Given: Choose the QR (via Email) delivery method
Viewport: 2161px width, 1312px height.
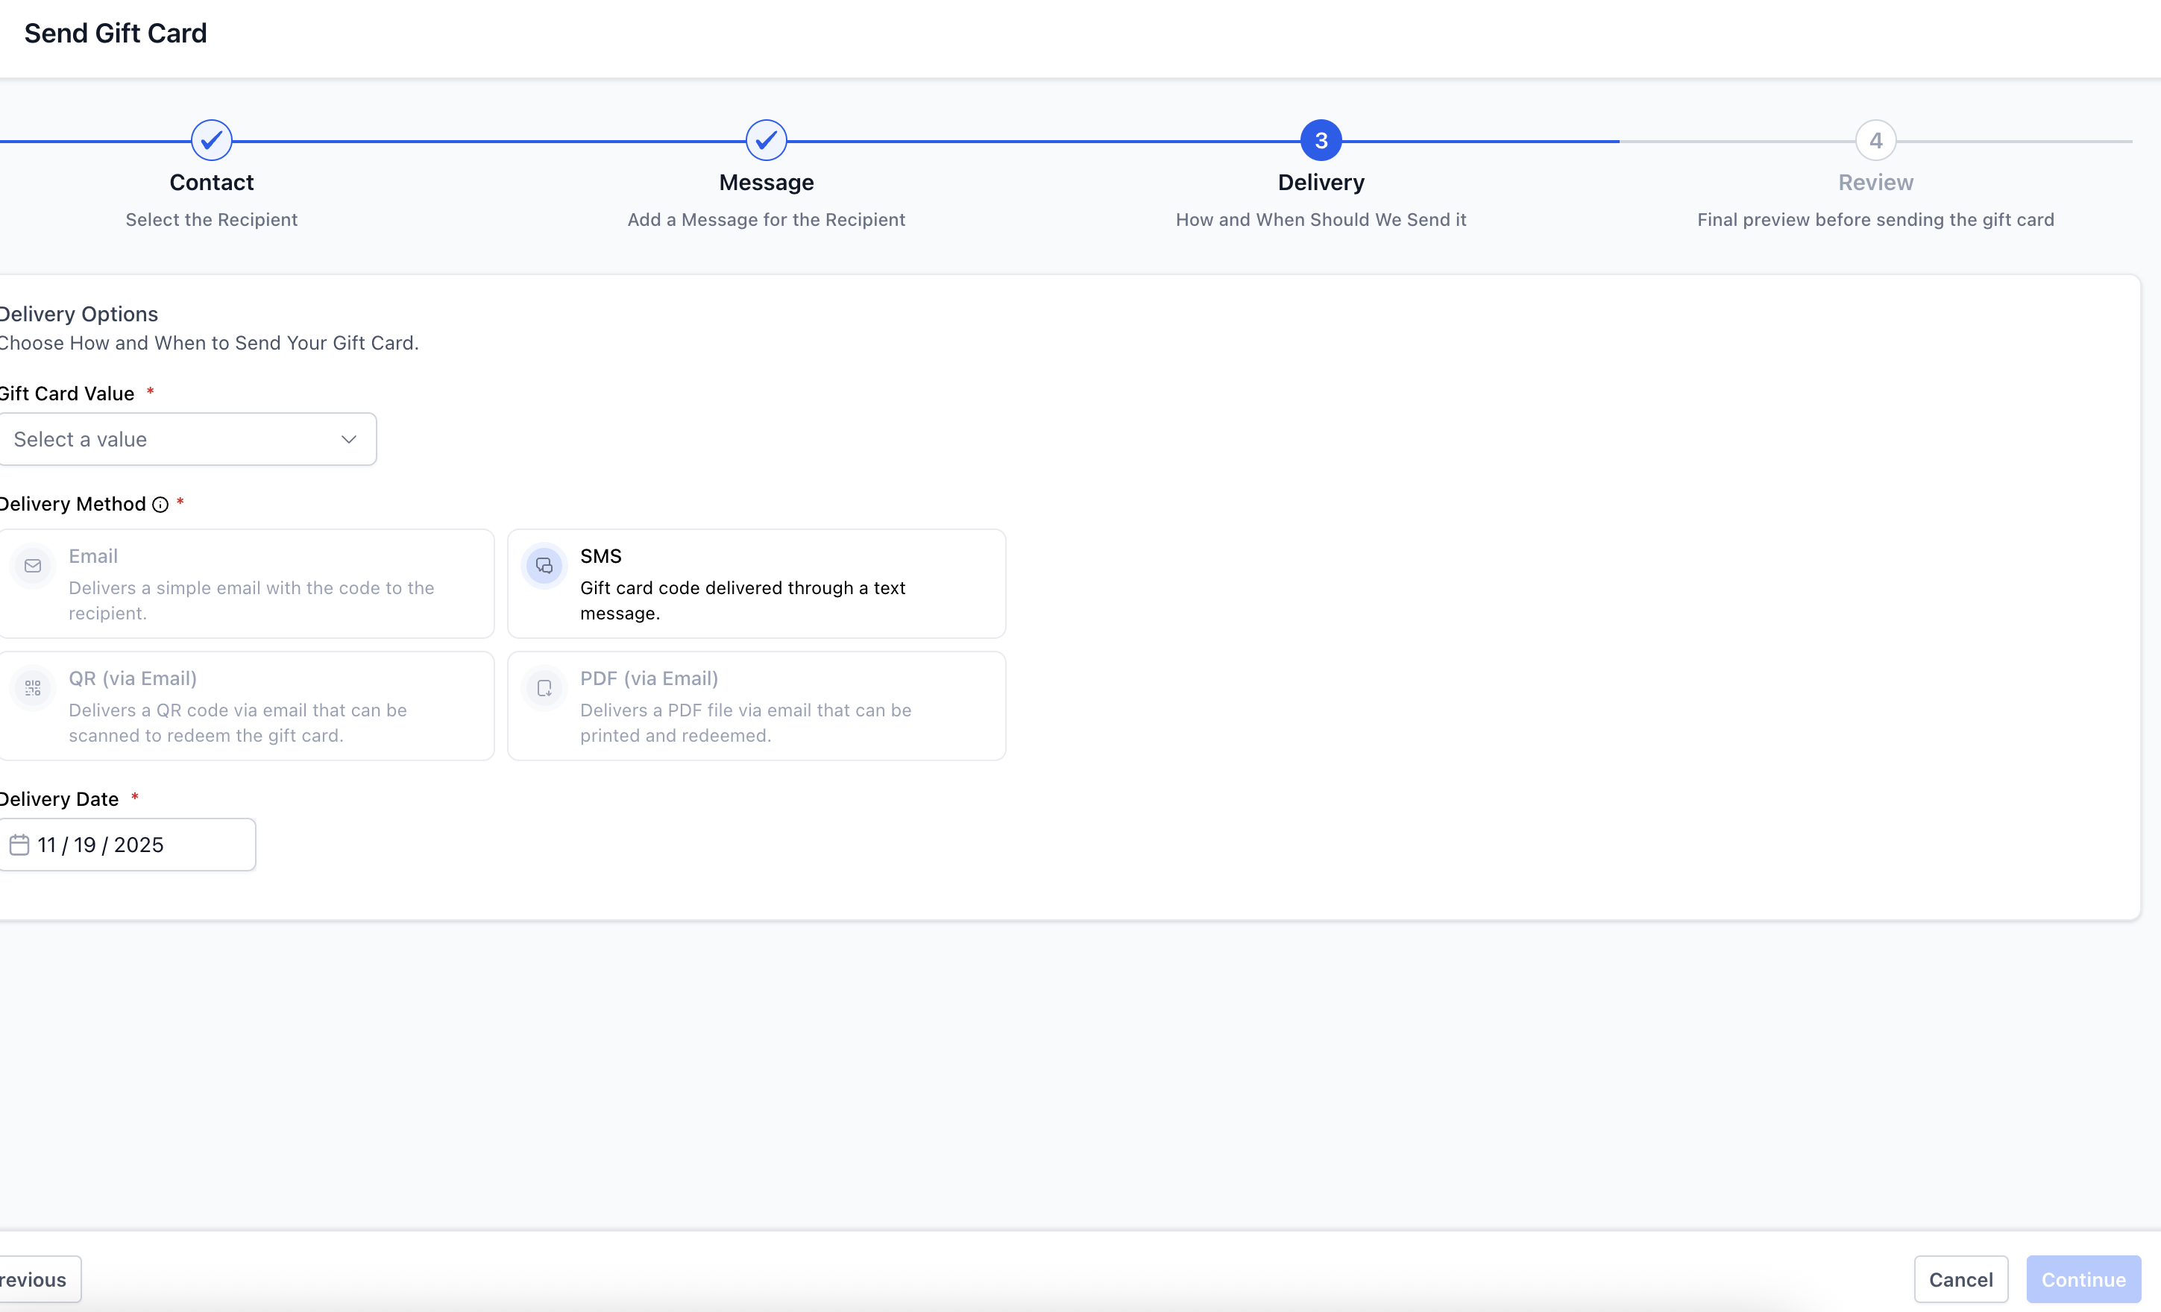Looking at the screenshot, I should (x=245, y=706).
